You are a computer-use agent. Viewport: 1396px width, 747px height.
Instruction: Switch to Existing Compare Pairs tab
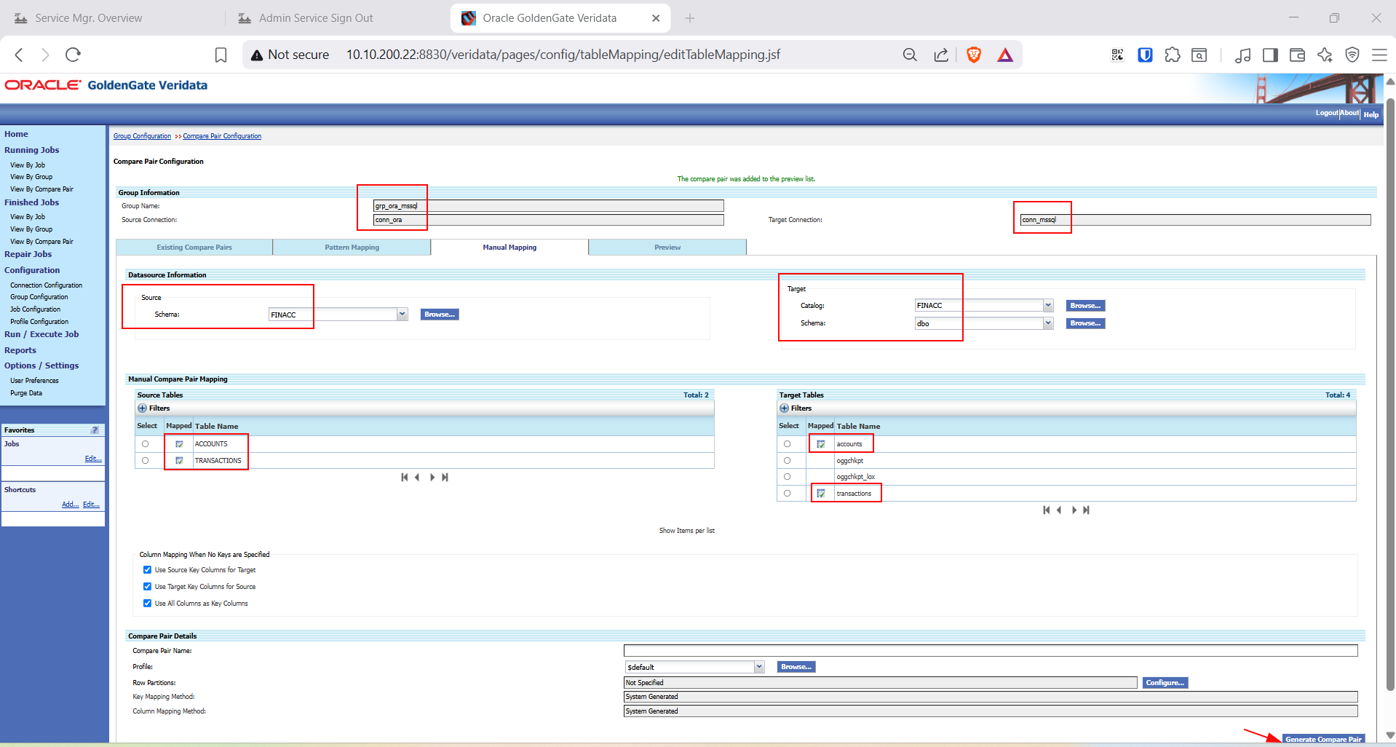click(194, 248)
